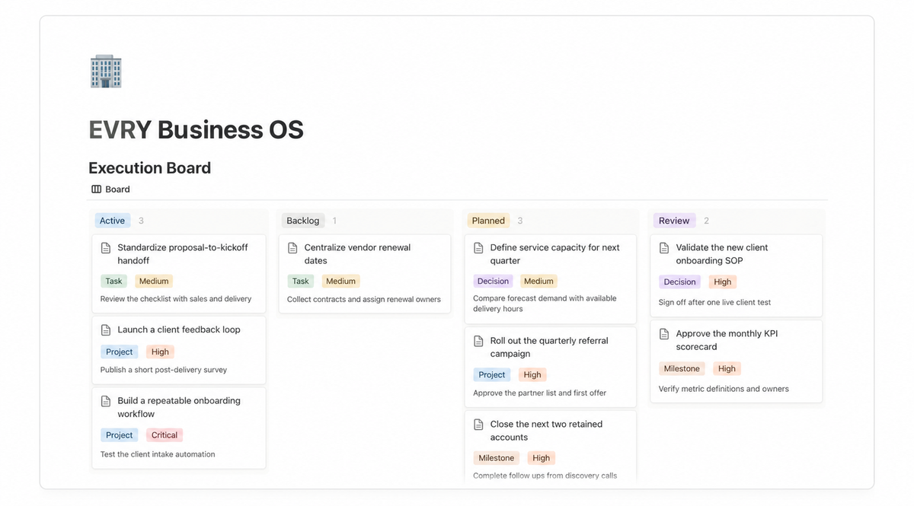This screenshot has width=914, height=506.
Task: Click page icon on Standardize proposal-to-kickoff handoff card
Action: pos(106,248)
